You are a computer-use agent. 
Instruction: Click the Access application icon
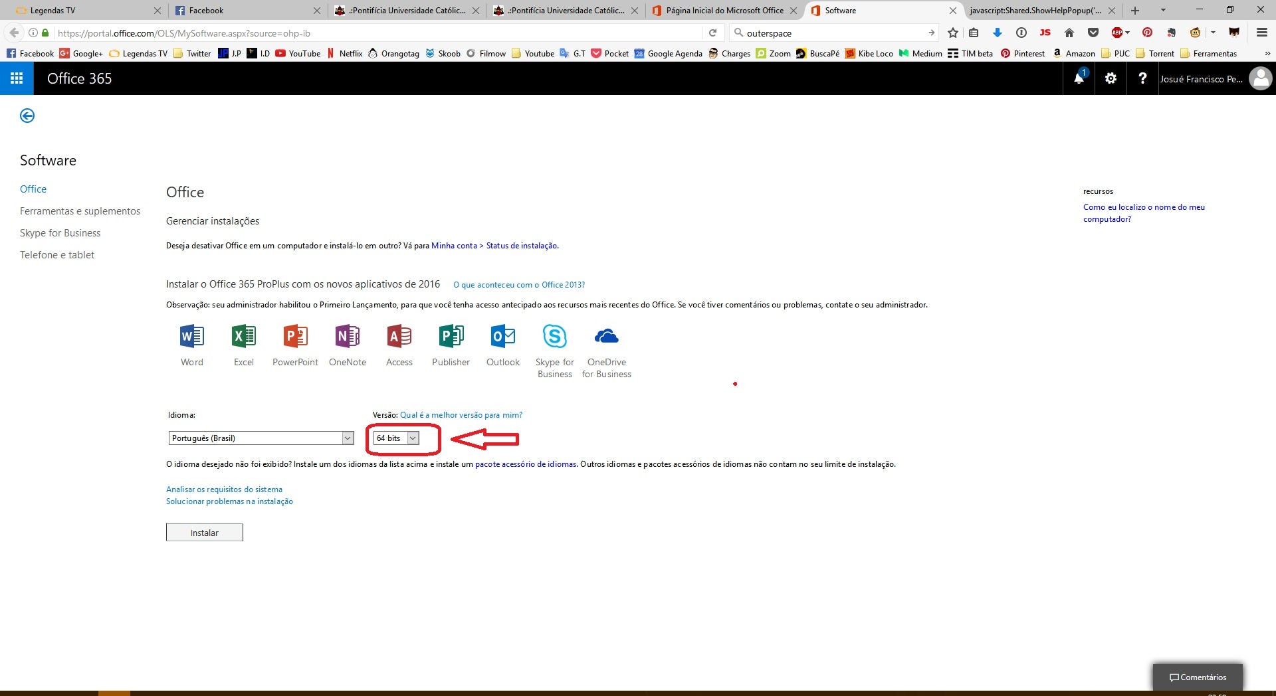[399, 337]
